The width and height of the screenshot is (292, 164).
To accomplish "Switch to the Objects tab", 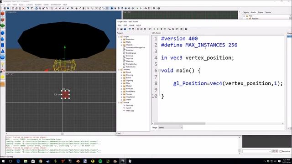I will pyautogui.click(x=245, y=12).
